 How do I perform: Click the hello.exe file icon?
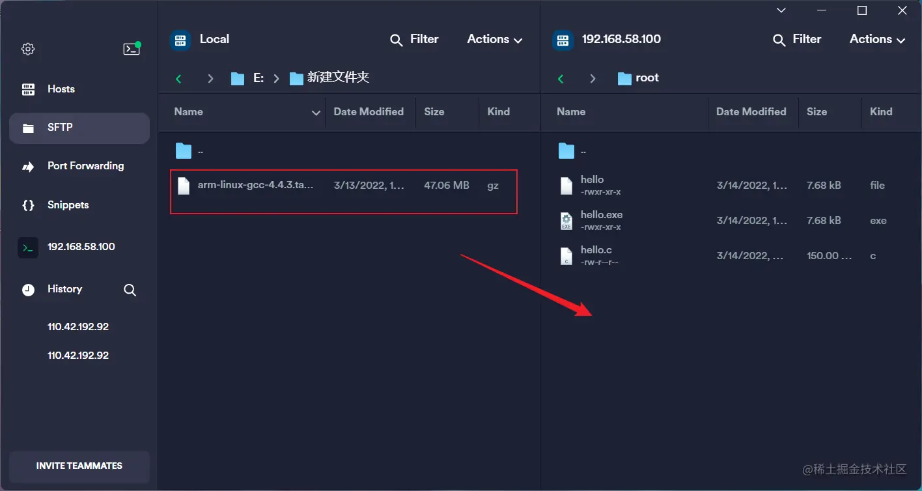click(566, 221)
